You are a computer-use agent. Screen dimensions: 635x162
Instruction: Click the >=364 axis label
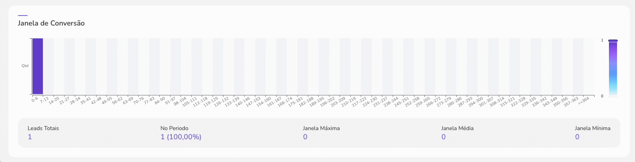point(584,100)
